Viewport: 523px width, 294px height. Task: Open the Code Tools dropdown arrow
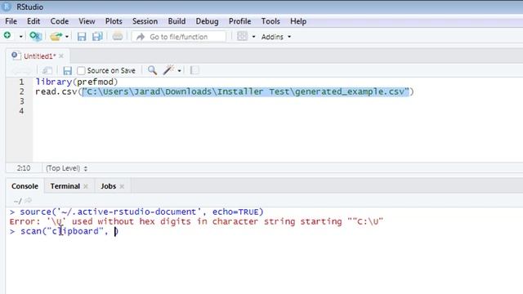pos(180,71)
